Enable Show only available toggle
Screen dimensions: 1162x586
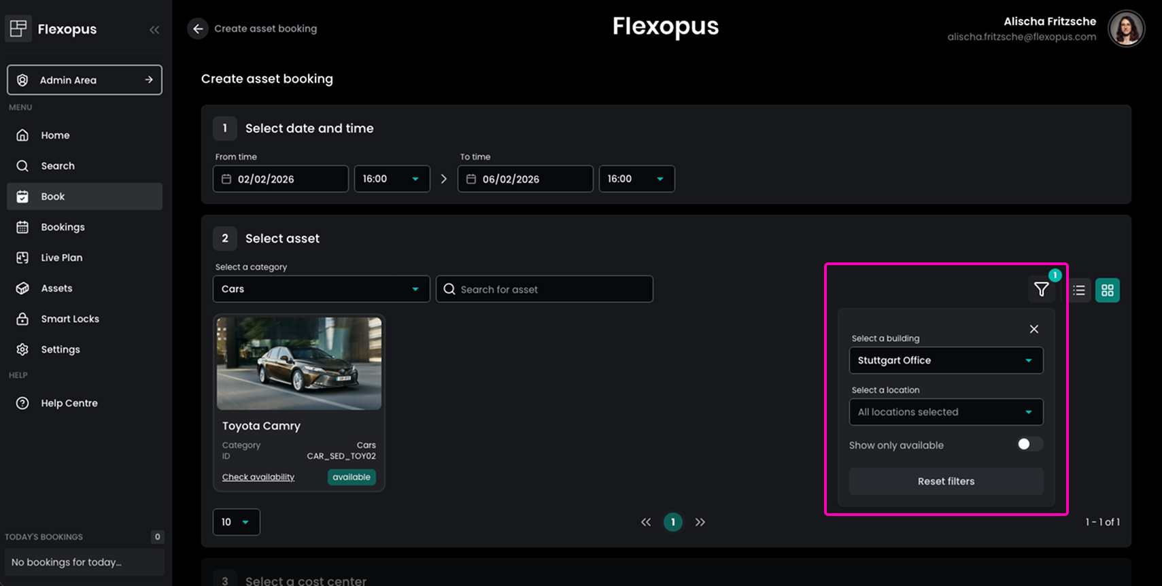1029,445
